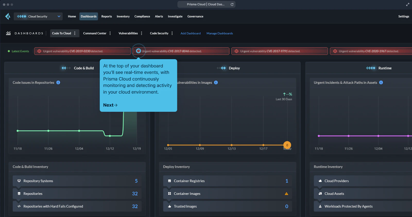Click the Cloud Assets icon

320,194
